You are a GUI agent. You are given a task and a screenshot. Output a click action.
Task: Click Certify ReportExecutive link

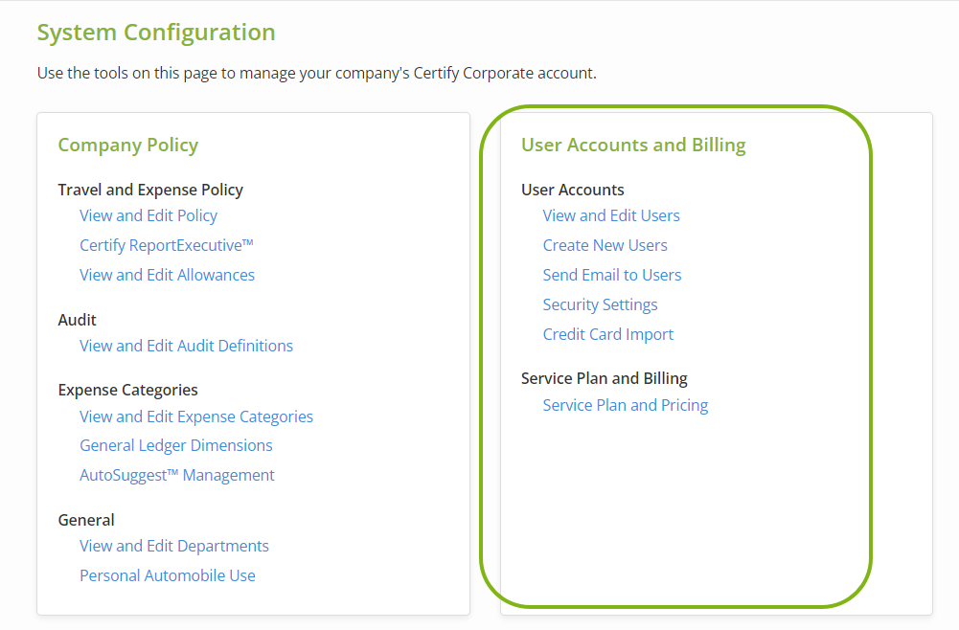point(167,245)
